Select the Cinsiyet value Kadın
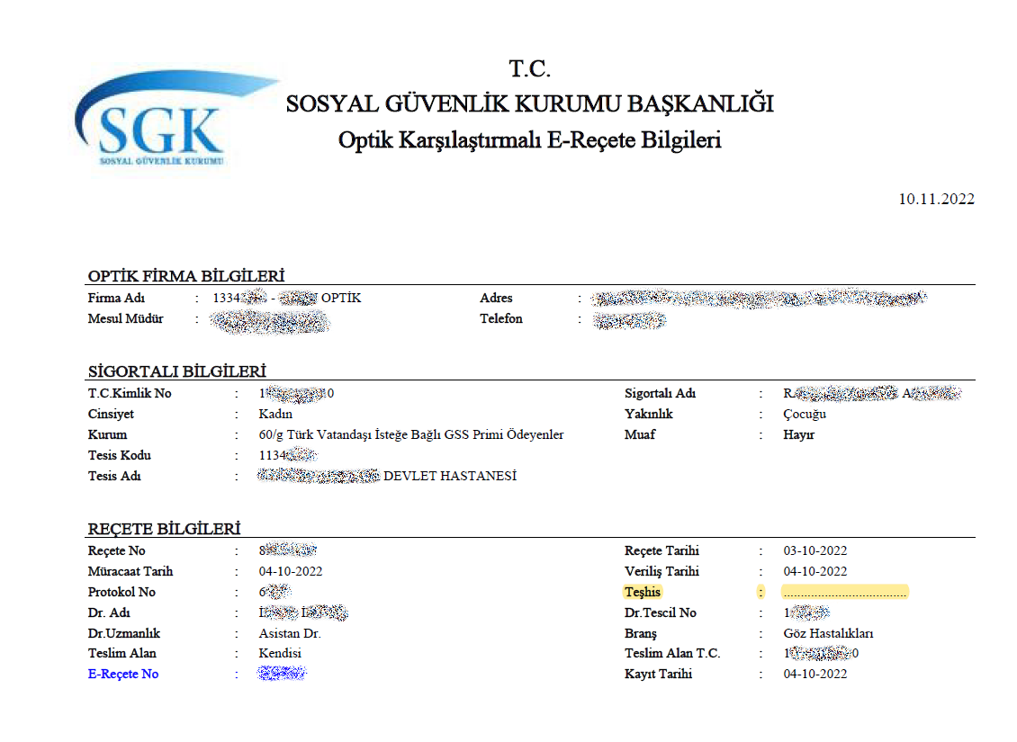Viewport: 1017px width, 742px height. [275, 414]
